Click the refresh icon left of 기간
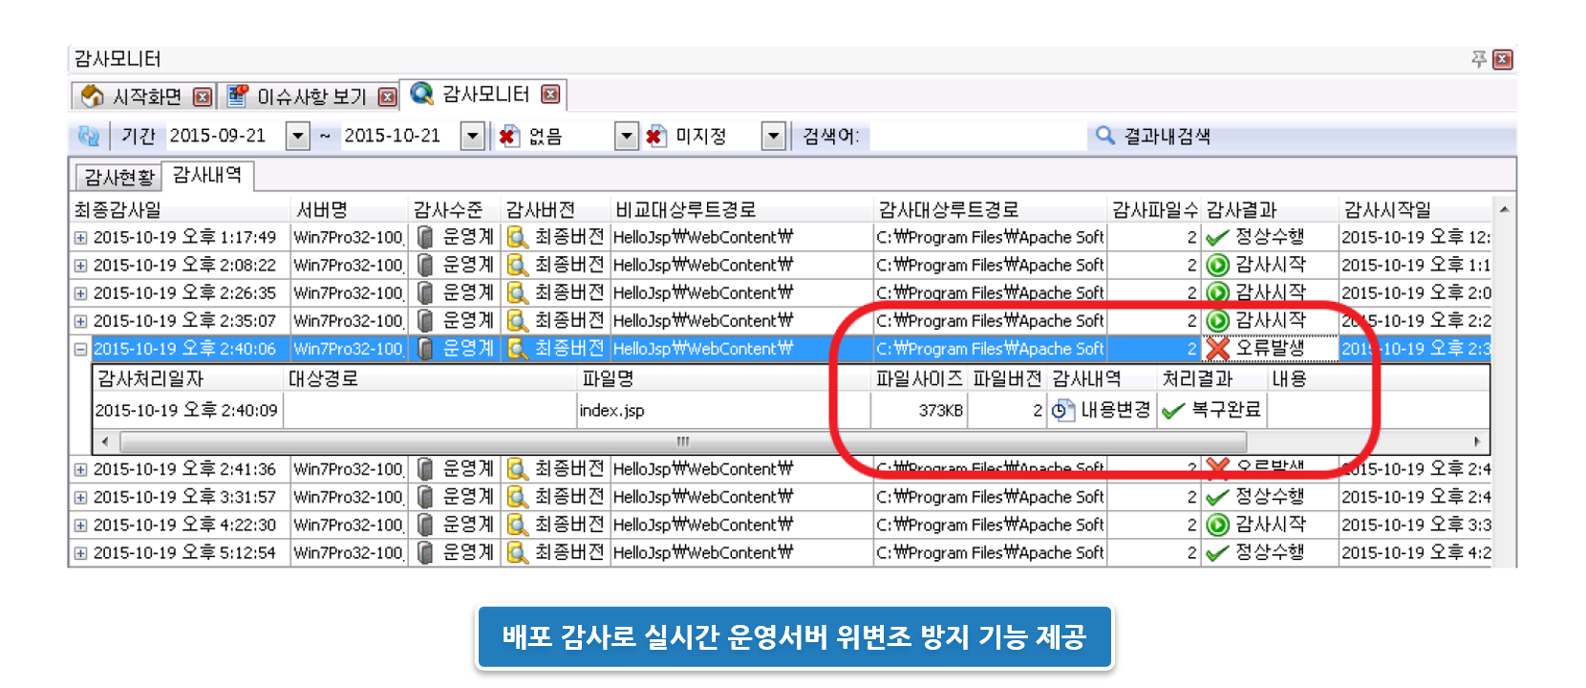 [x=88, y=137]
